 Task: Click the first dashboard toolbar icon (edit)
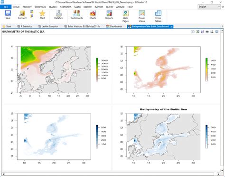[193, 32]
